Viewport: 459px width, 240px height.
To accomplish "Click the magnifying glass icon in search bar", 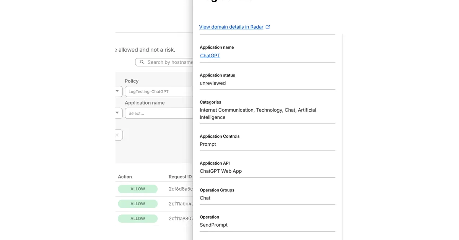I will pos(142,62).
